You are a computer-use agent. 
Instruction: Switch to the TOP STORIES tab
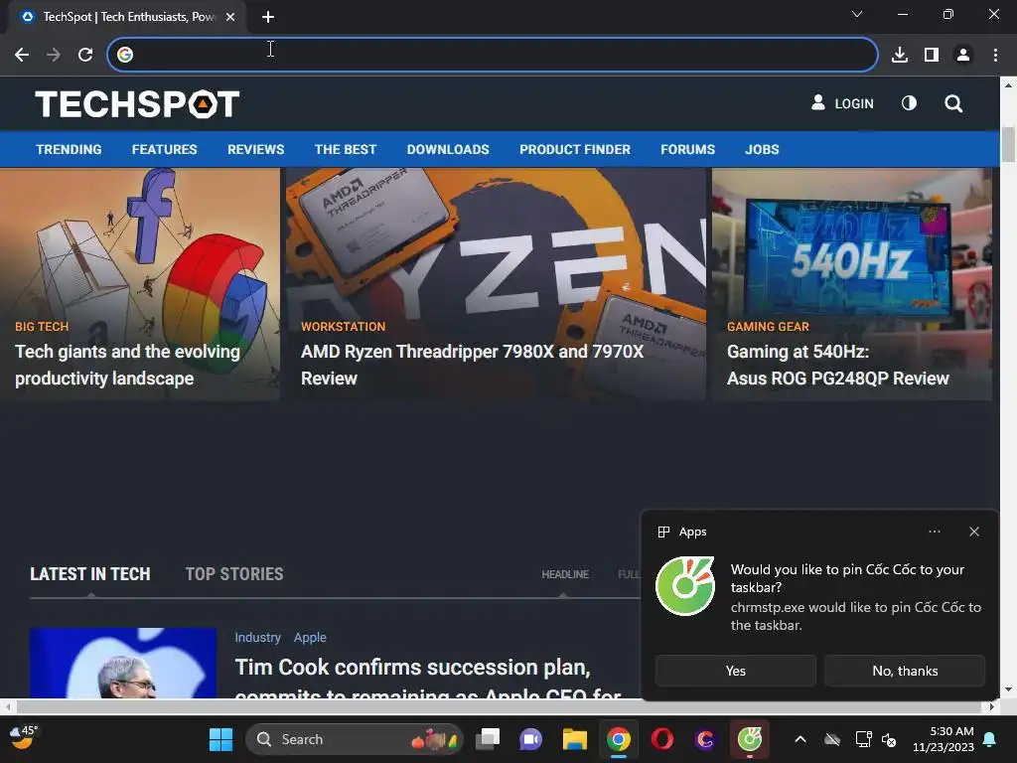[234, 574]
